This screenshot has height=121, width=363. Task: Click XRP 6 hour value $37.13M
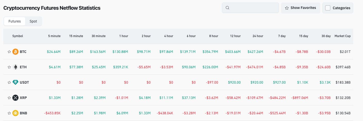tap(189, 98)
